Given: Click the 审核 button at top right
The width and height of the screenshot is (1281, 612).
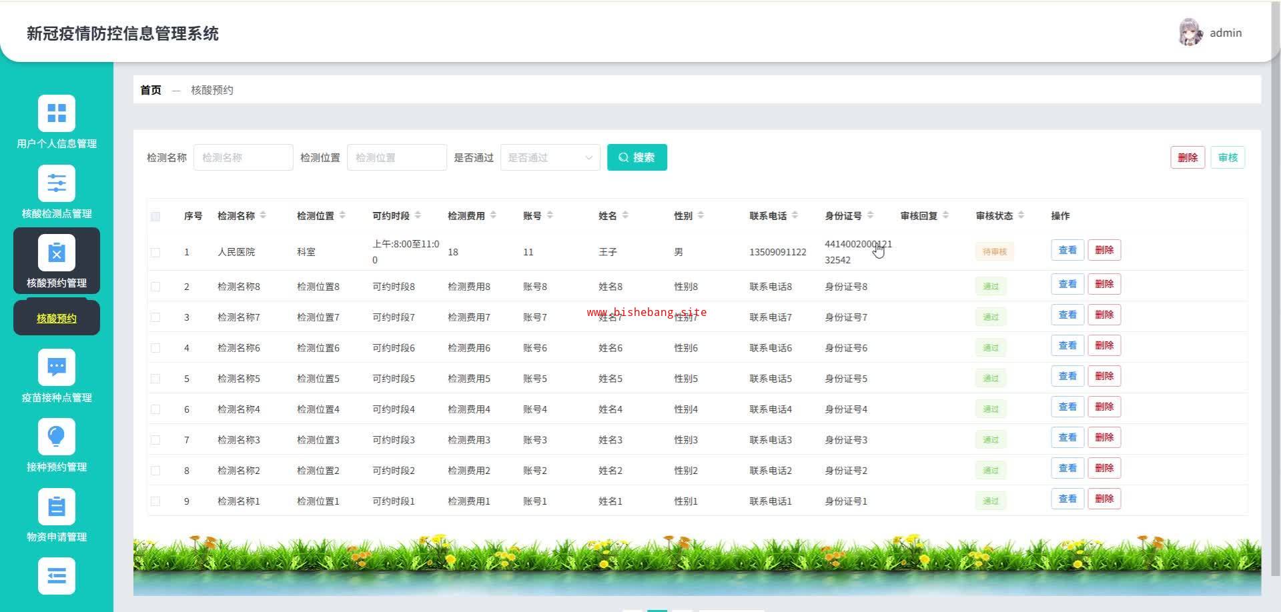Looking at the screenshot, I should [x=1227, y=157].
